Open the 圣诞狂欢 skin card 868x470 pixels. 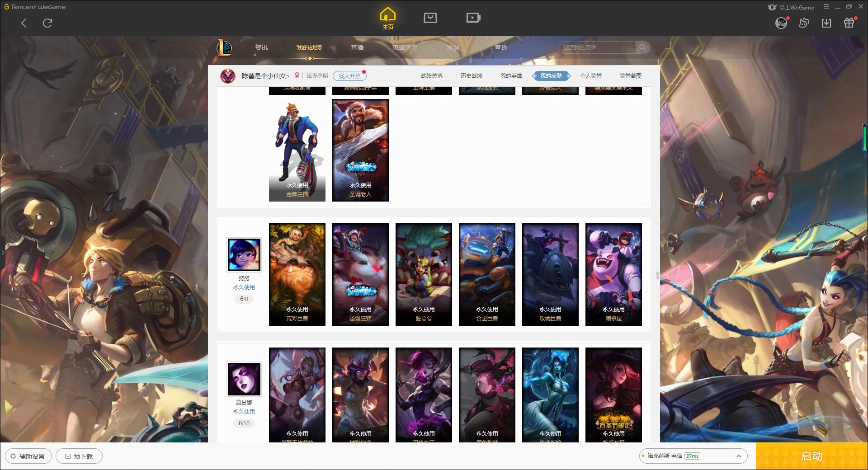coord(360,275)
